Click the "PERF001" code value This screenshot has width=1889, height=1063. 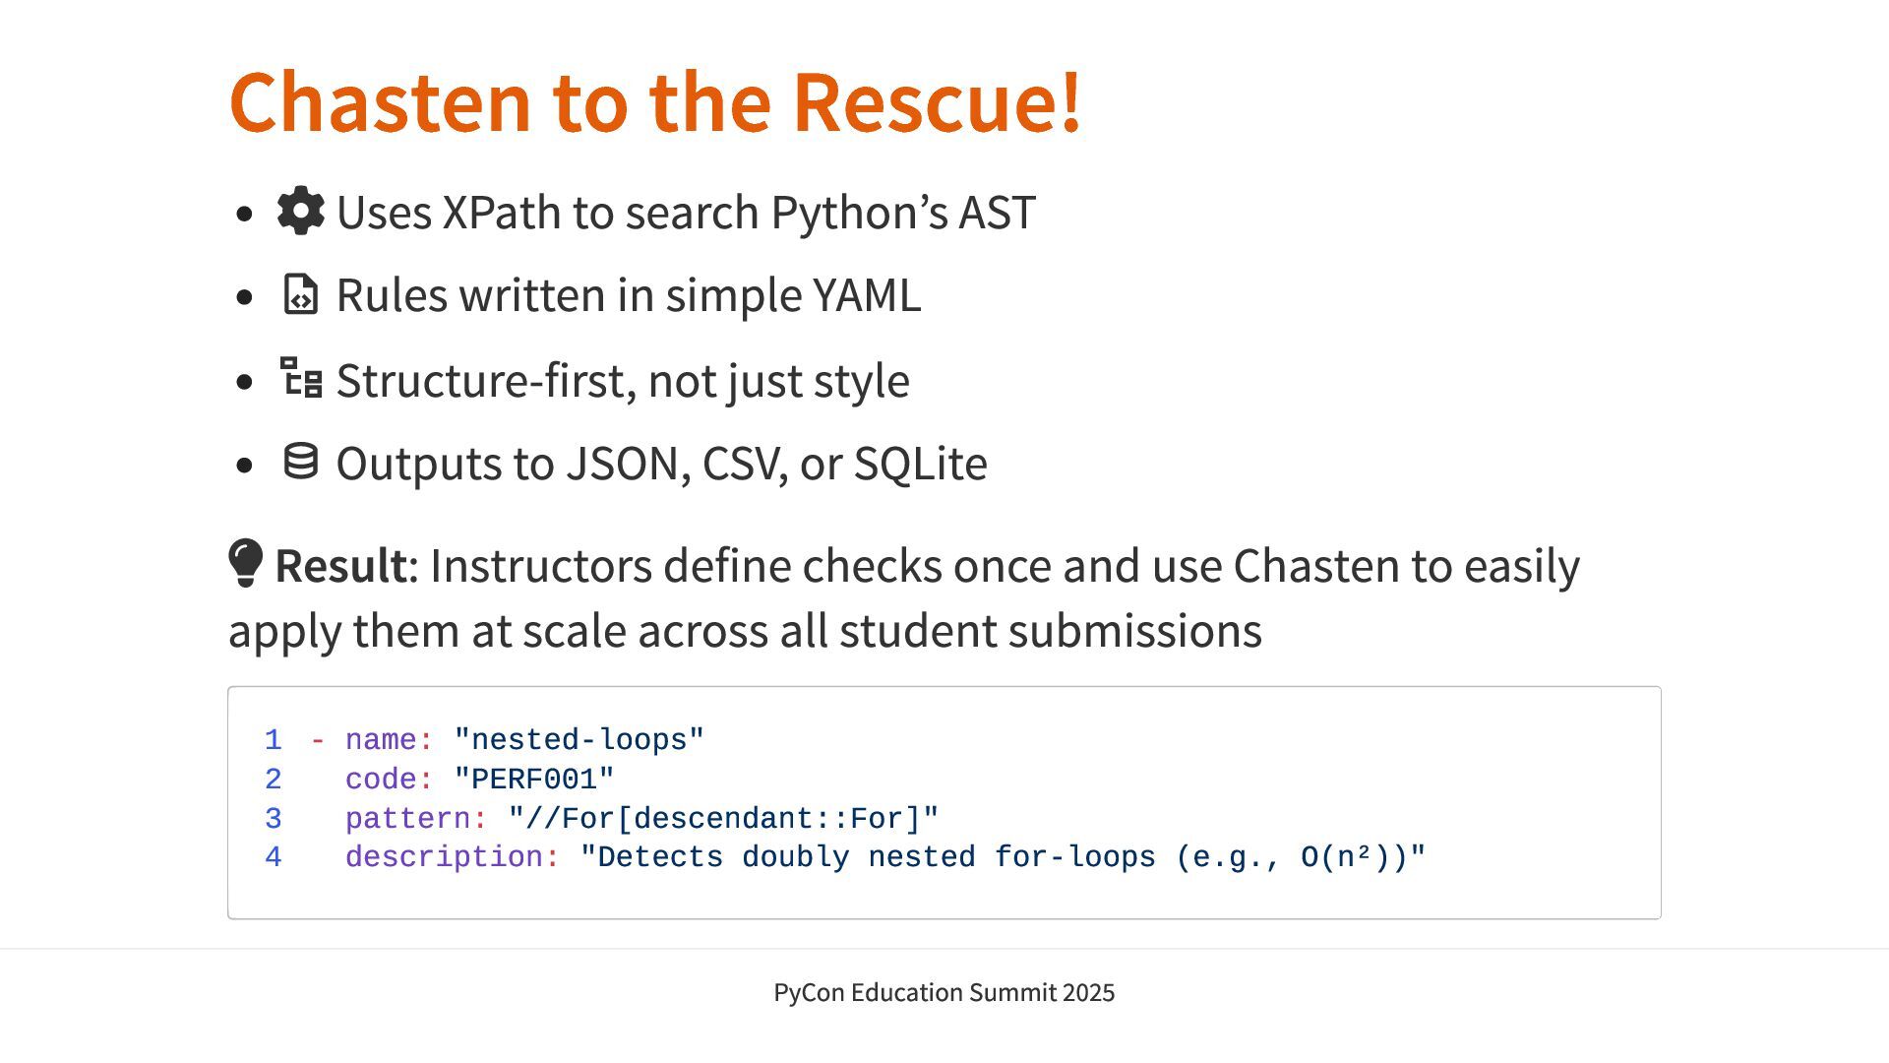[x=534, y=780]
